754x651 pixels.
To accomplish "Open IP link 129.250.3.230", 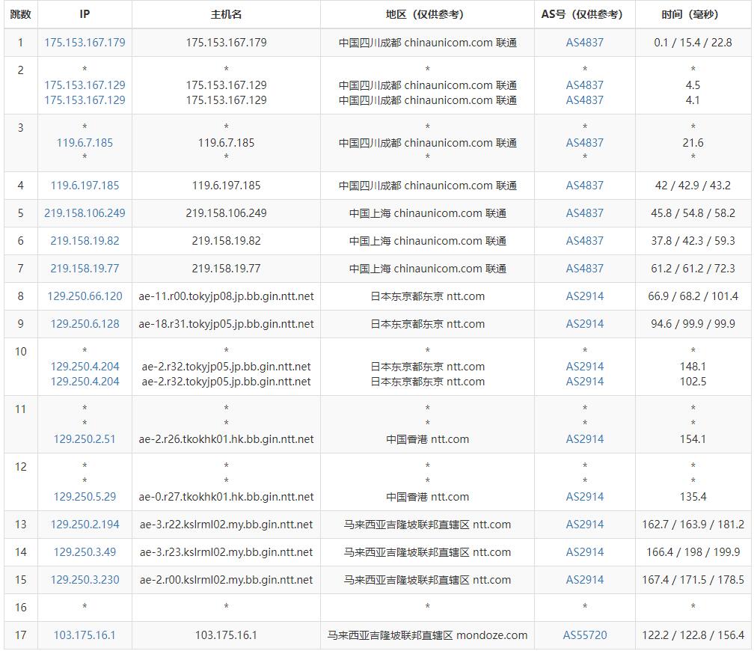I will click(x=85, y=580).
